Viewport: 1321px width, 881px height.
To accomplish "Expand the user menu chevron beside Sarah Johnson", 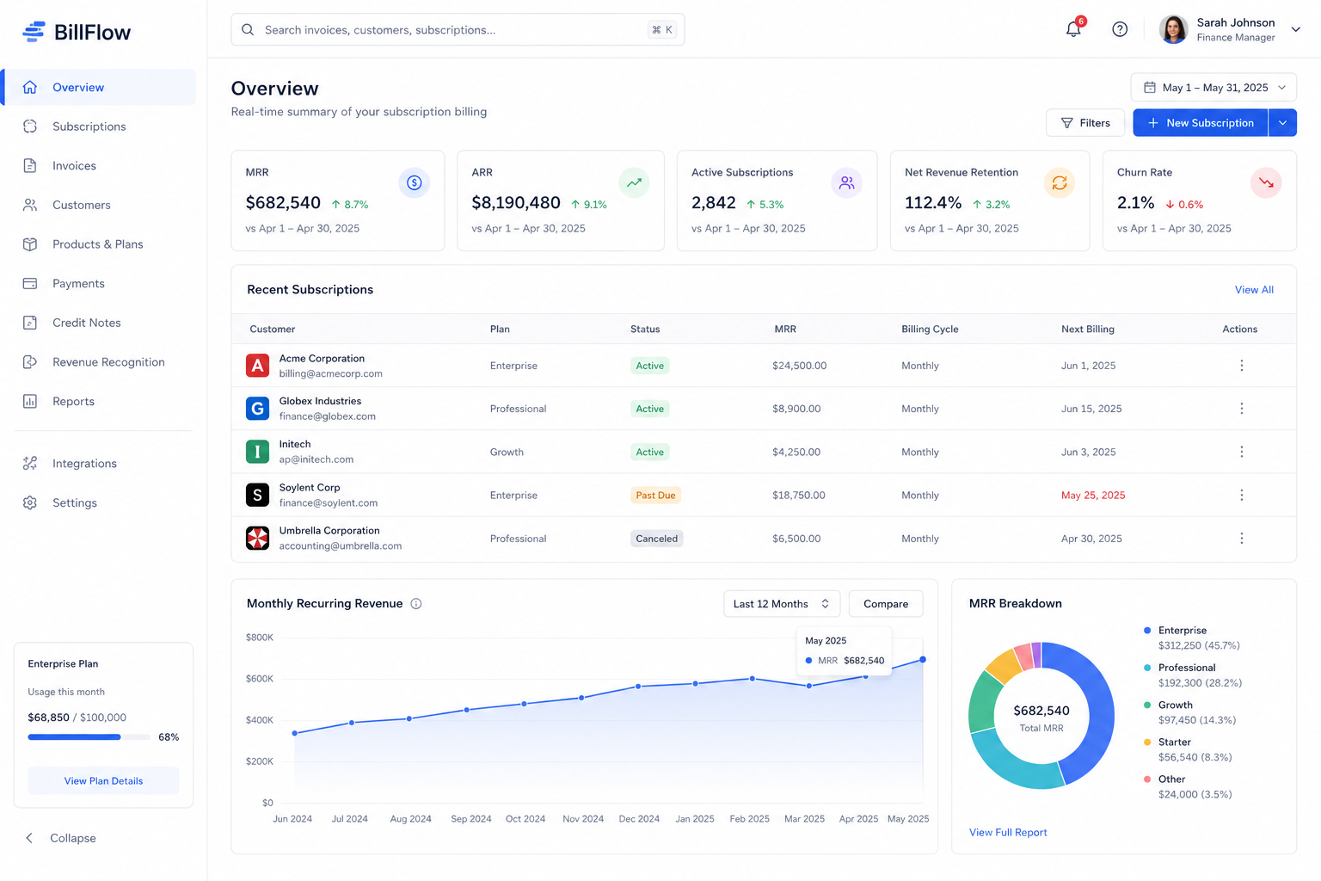I will click(1295, 29).
